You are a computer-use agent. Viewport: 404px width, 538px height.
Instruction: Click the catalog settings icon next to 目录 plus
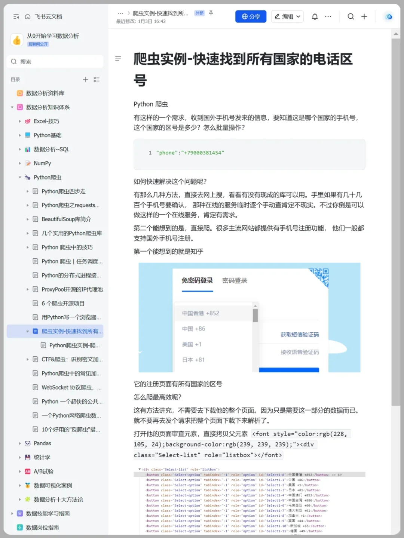(97, 79)
